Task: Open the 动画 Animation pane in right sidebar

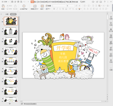Action: (x=111, y=18)
